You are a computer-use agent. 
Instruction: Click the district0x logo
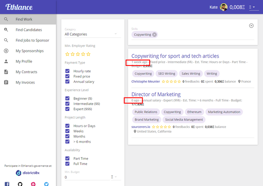(28, 173)
